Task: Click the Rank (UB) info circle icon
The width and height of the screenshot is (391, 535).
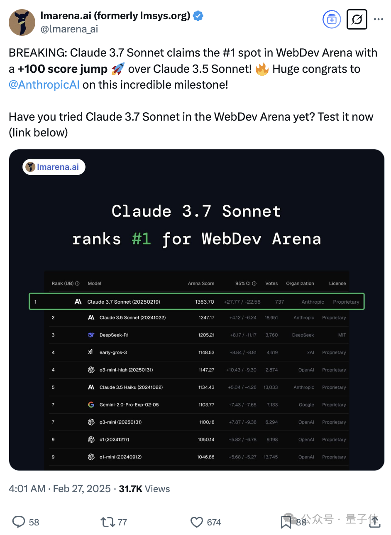Action: [77, 283]
